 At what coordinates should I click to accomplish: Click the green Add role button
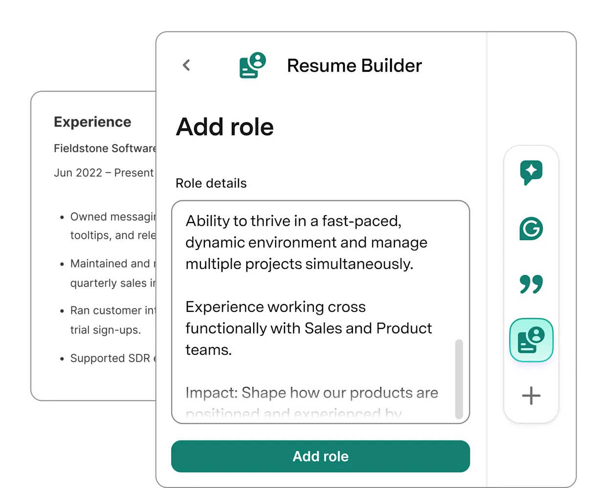(x=321, y=456)
